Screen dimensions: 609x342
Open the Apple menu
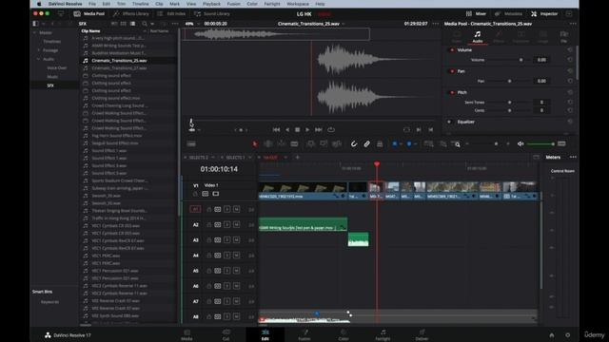coord(39,4)
